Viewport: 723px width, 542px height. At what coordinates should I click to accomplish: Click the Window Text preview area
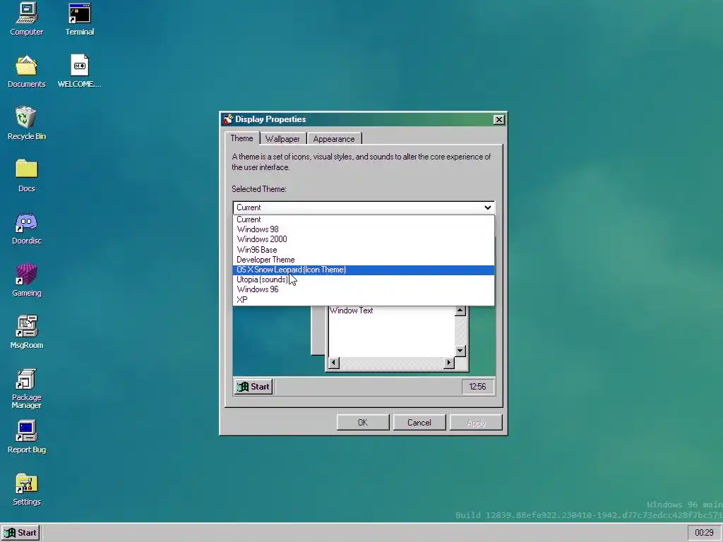[x=391, y=332]
